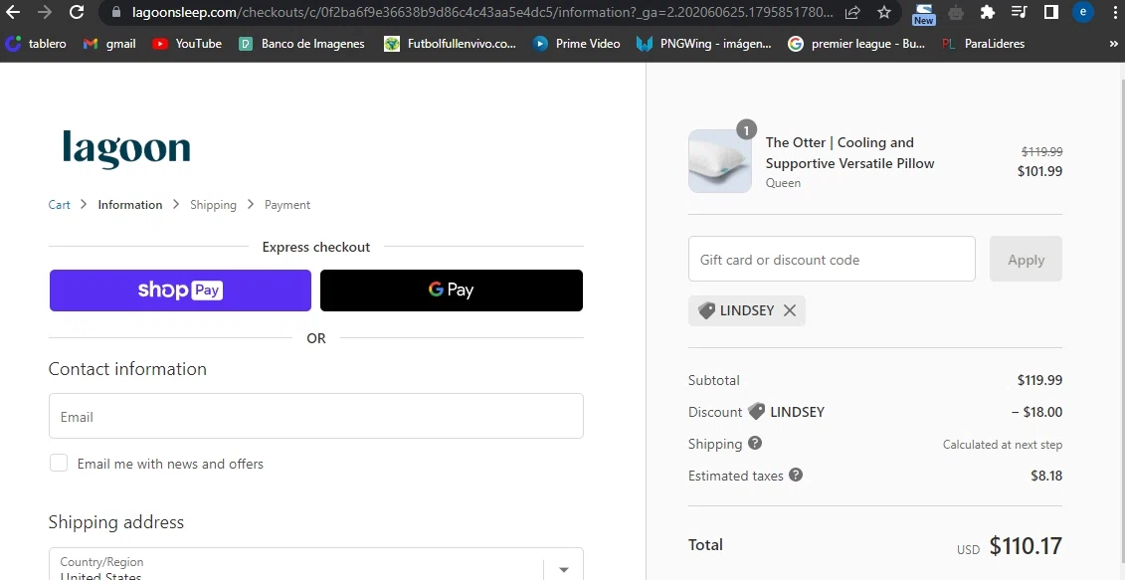Open the Futbolfullenvivo bookmark

pyautogui.click(x=450, y=44)
